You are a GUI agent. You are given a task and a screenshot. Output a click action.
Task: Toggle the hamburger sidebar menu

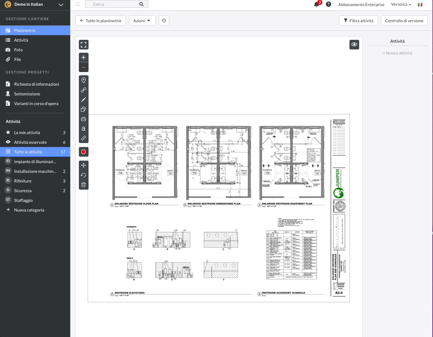[78, 4]
